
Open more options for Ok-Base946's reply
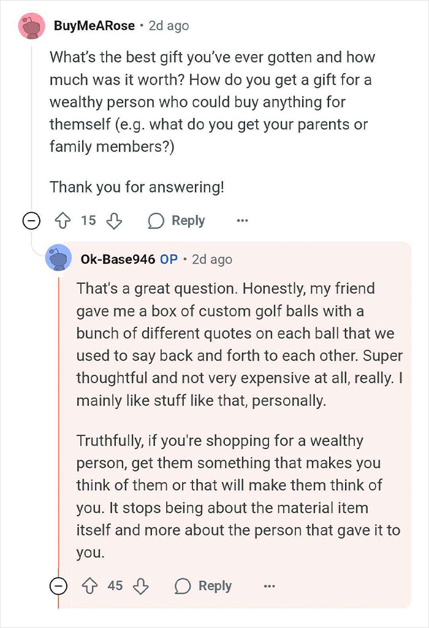[x=269, y=586]
